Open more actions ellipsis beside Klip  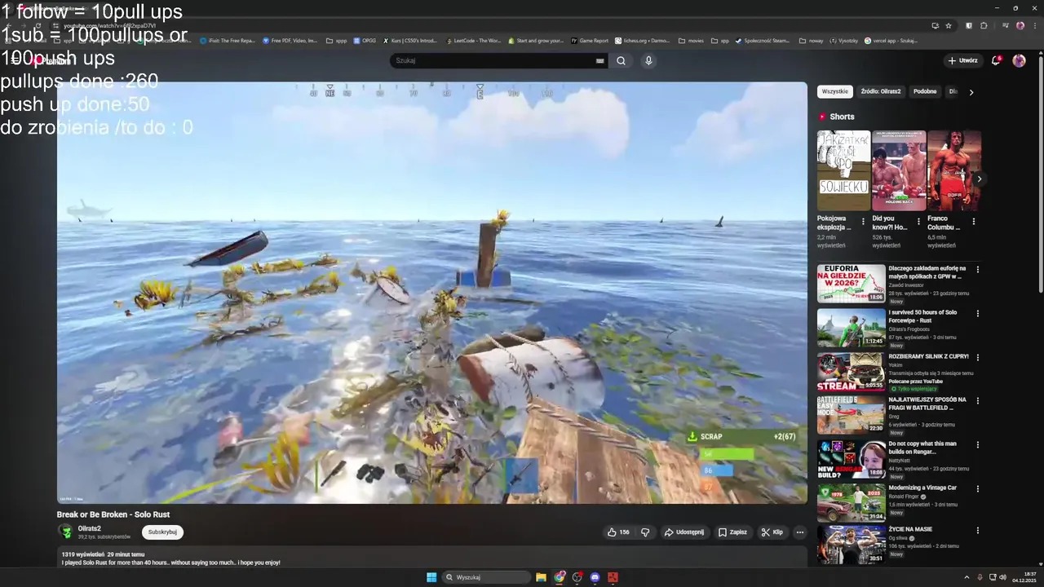pos(800,532)
